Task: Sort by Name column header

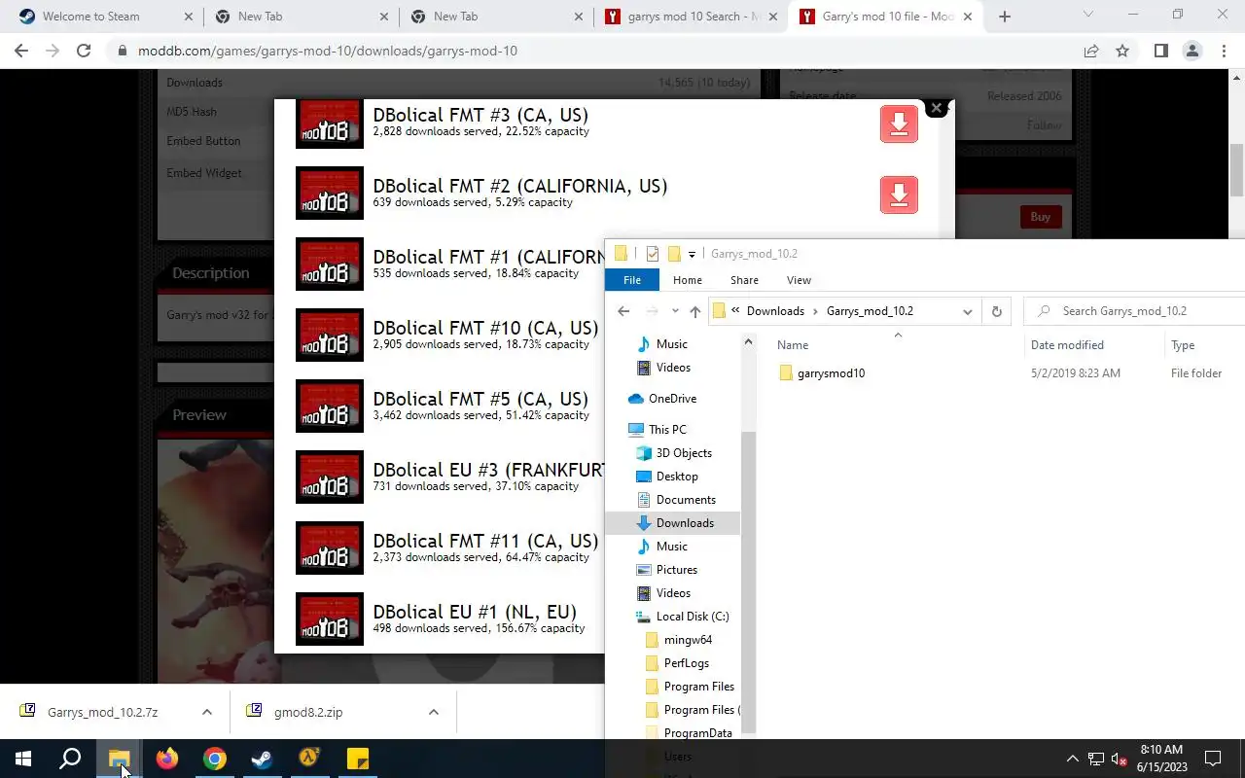Action: (793, 345)
